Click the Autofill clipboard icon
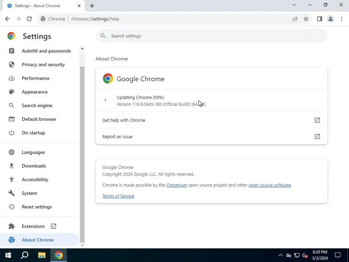The height and width of the screenshot is (262, 349). [x=12, y=51]
